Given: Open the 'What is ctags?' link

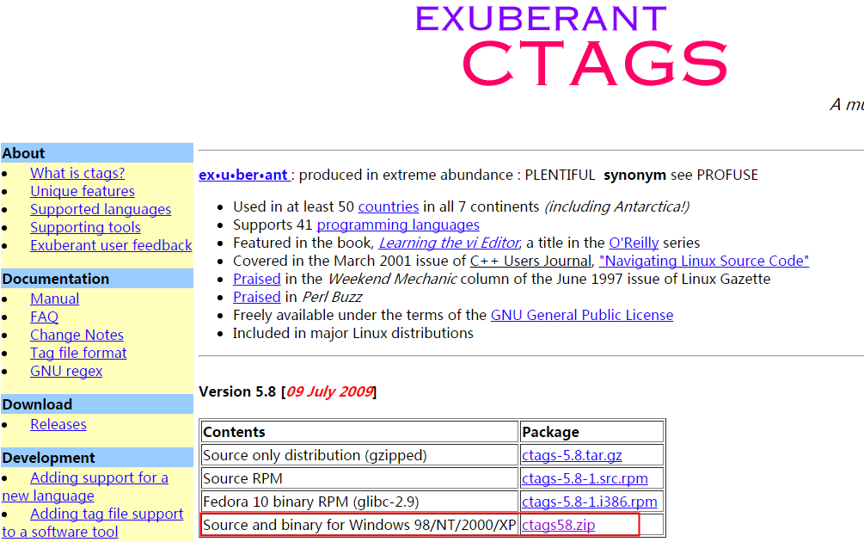Looking at the screenshot, I should coord(77,173).
